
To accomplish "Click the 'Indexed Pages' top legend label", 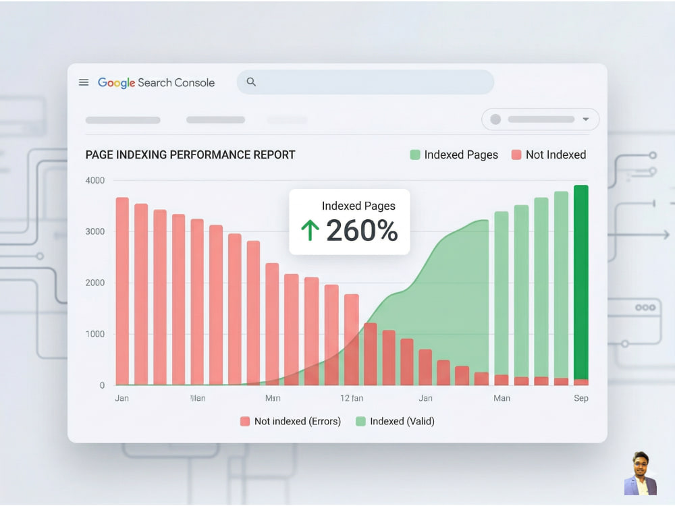I will (461, 155).
